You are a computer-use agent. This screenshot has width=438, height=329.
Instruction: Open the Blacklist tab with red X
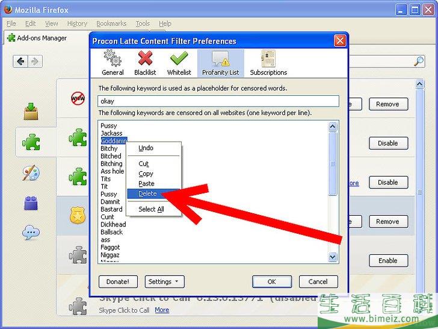[x=145, y=63]
